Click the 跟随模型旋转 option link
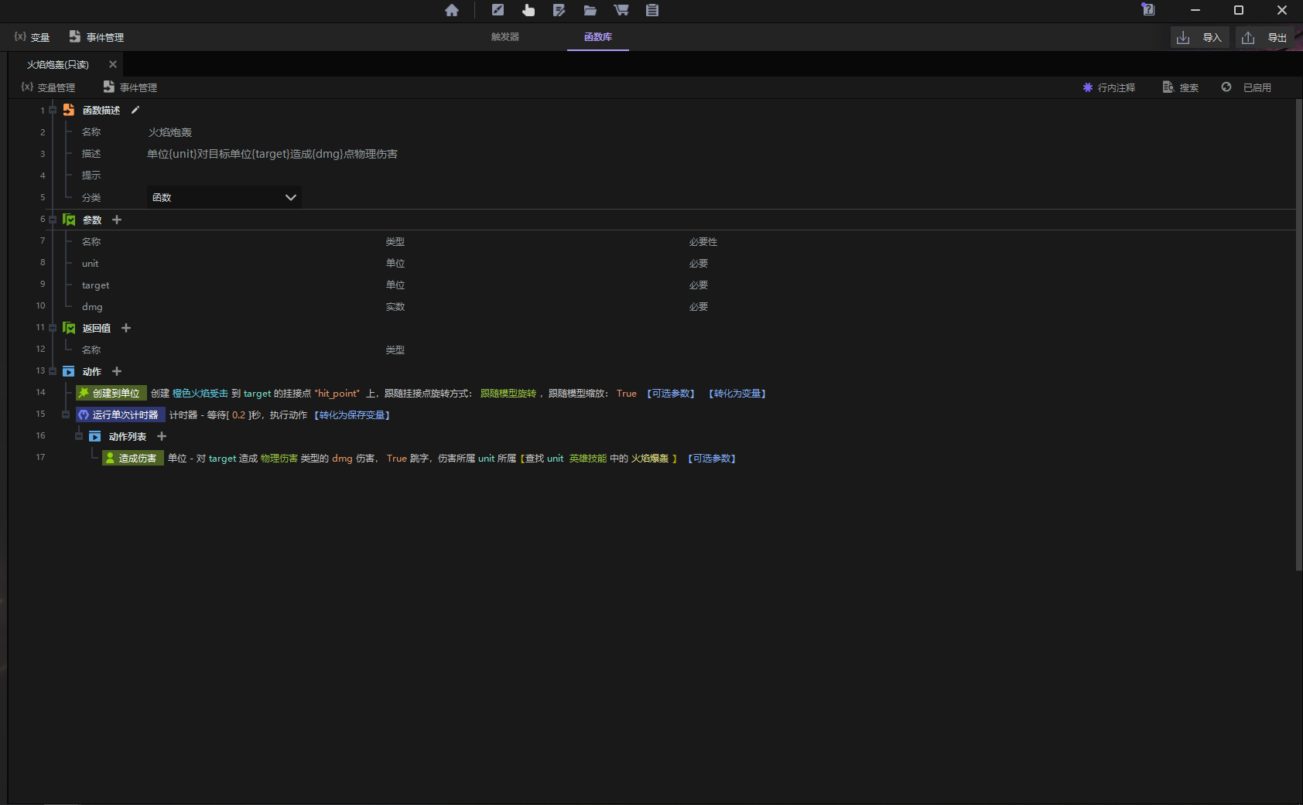Screen dimensions: 1303x805 click(508, 394)
